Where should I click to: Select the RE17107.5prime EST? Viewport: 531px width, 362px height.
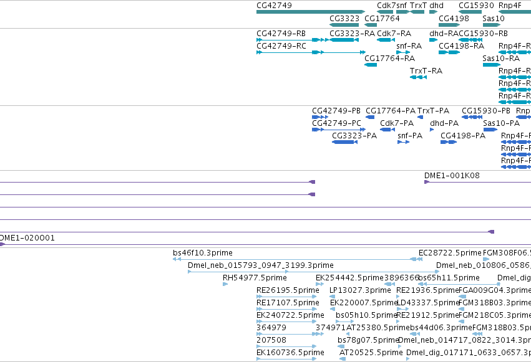[286, 309]
